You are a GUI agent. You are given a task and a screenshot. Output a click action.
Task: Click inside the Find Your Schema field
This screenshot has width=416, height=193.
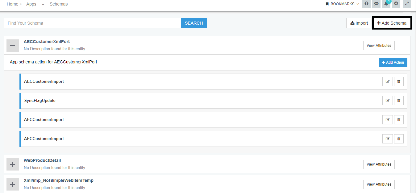(93, 23)
